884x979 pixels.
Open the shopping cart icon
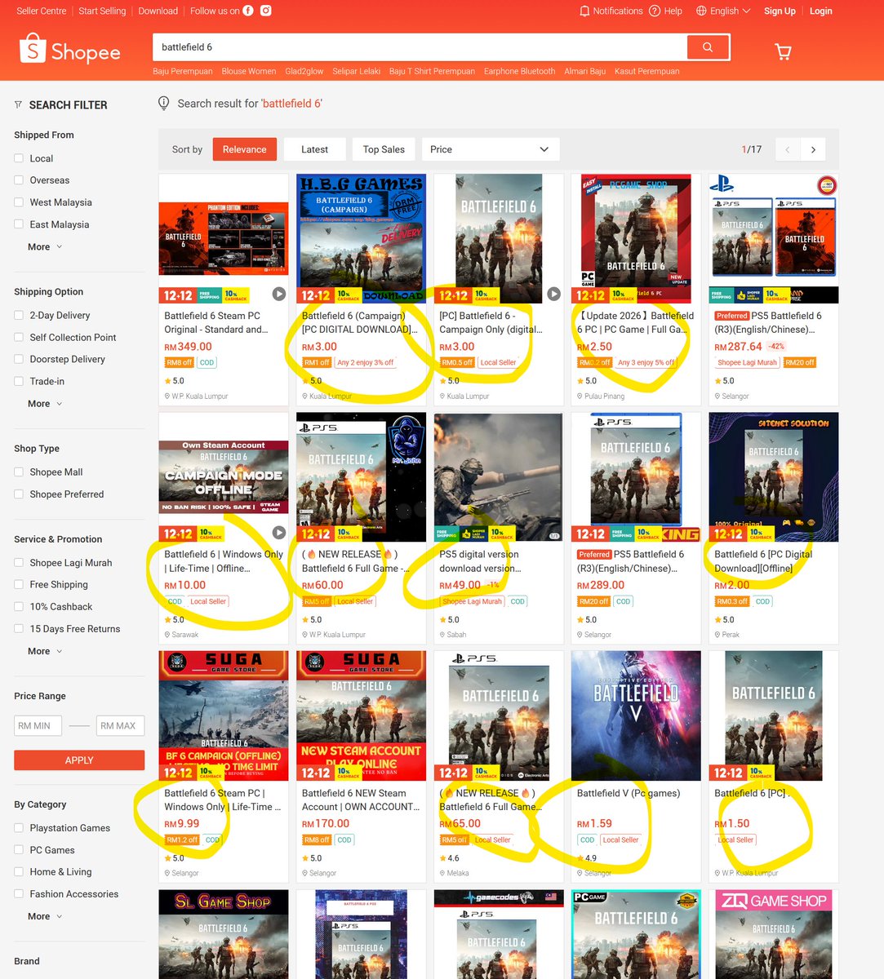point(783,52)
